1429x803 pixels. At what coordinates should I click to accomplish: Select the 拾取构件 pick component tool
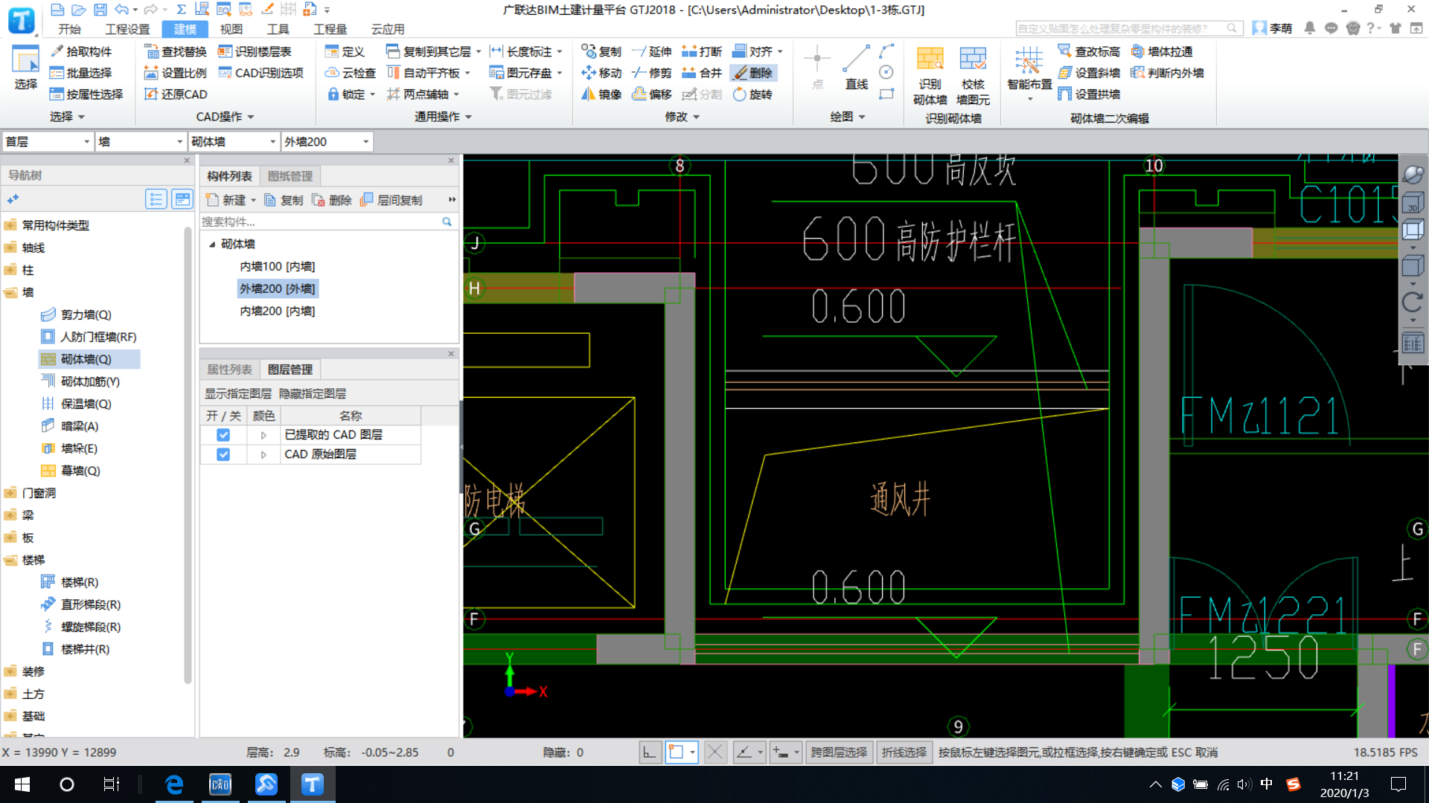click(x=80, y=51)
